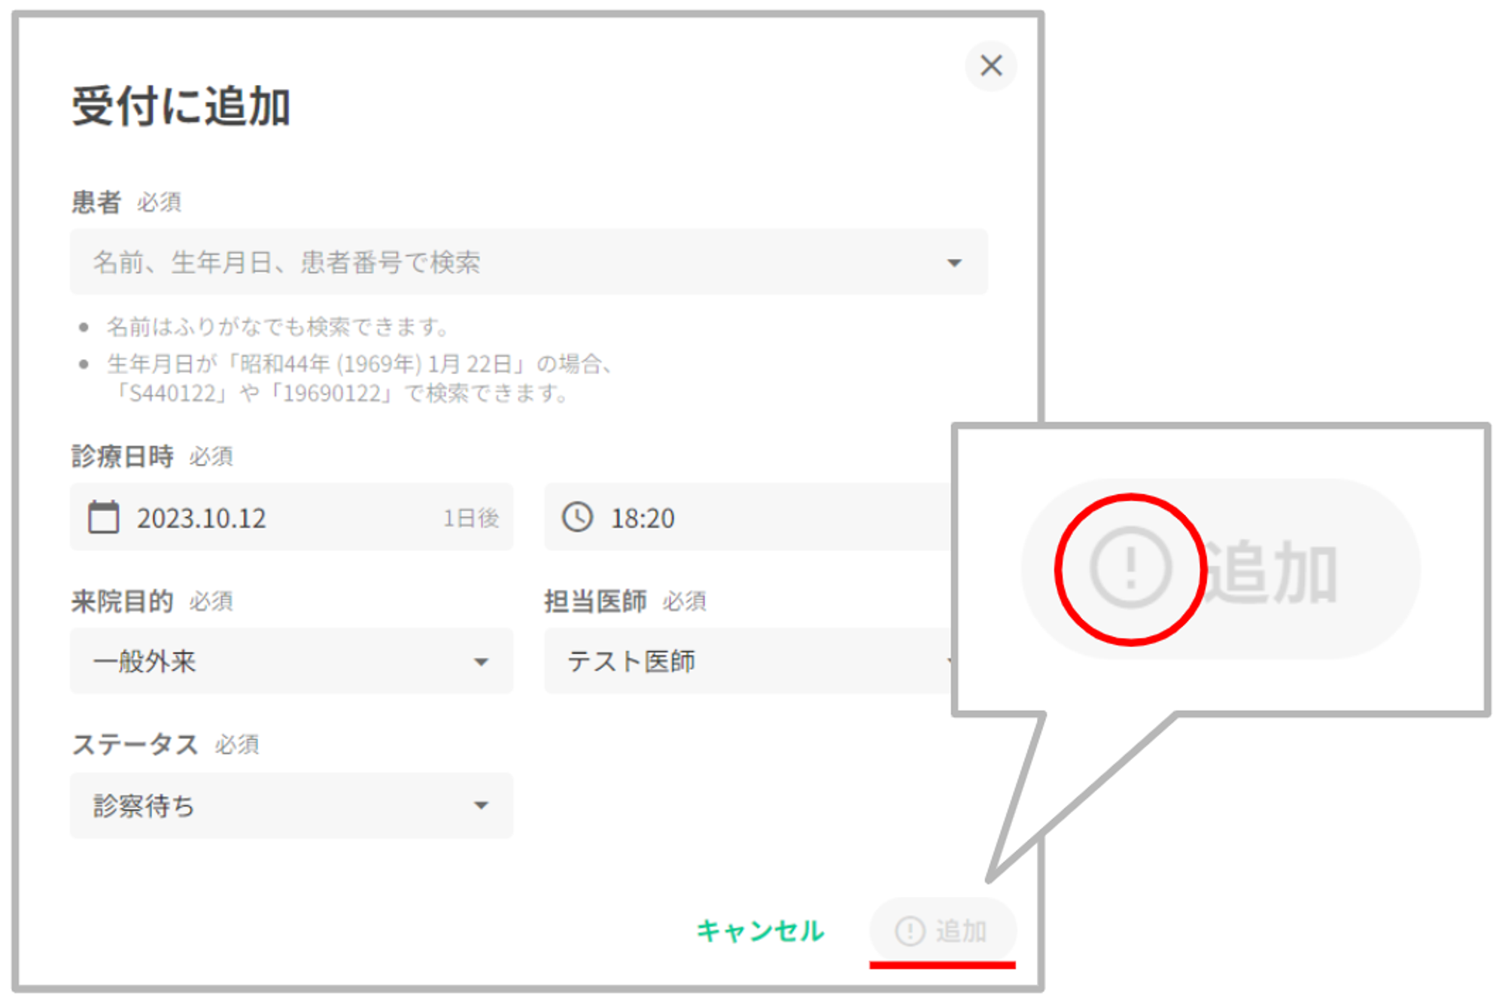Click the 追加 button text in dialog footer

click(961, 931)
